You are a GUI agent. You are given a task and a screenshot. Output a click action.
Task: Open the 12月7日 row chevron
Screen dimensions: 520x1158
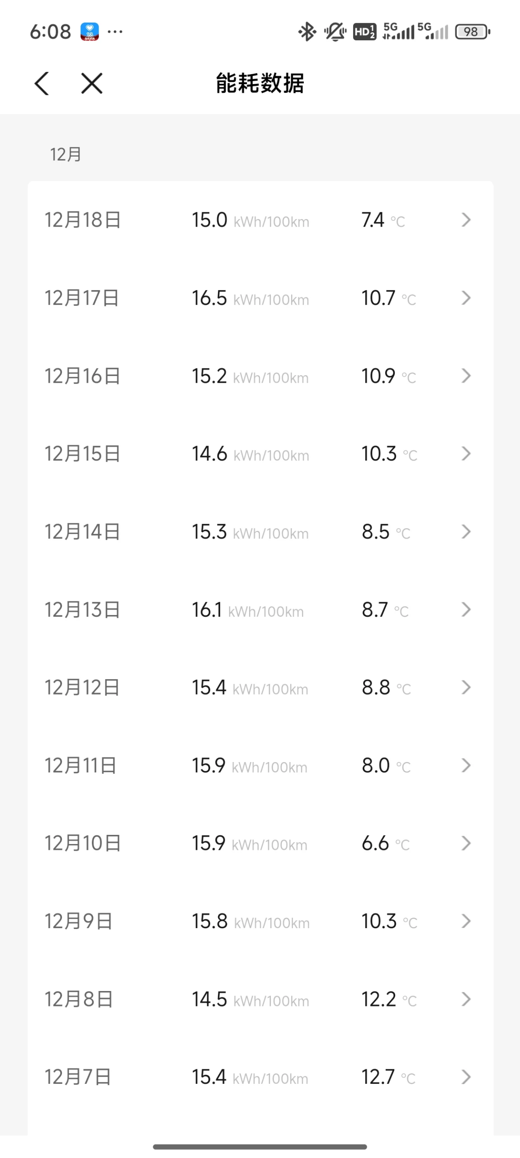click(x=466, y=1077)
